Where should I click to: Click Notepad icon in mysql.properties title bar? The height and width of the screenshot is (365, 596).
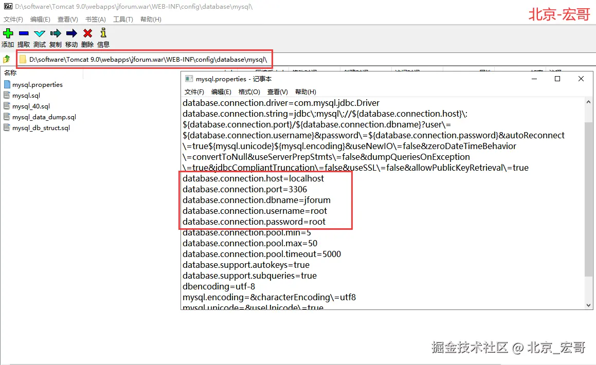coord(189,79)
